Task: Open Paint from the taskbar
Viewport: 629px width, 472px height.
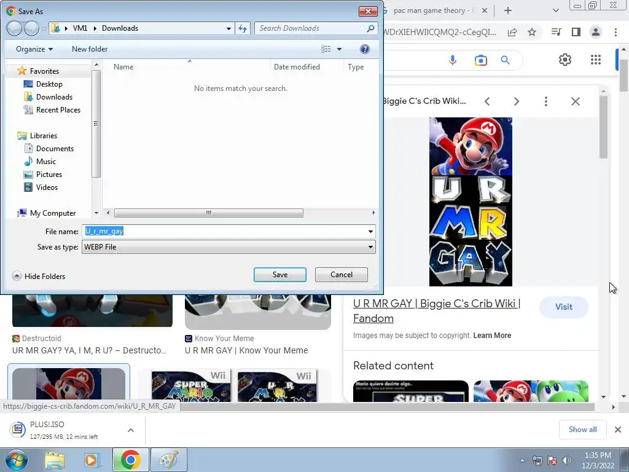Action: [168, 460]
